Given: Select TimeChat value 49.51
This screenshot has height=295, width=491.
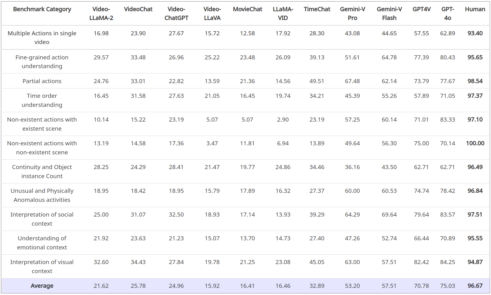Looking at the screenshot, I should click(317, 81).
